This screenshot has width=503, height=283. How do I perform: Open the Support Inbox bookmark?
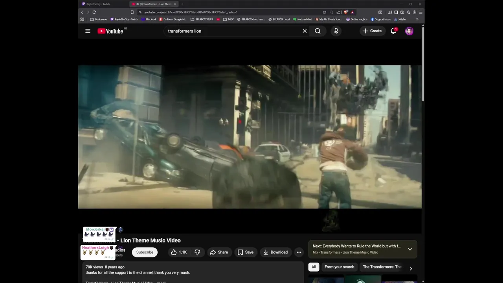[x=381, y=19]
